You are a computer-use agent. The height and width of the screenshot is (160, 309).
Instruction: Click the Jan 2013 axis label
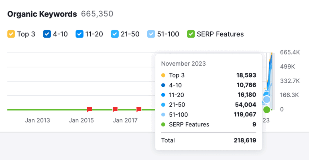37,120
